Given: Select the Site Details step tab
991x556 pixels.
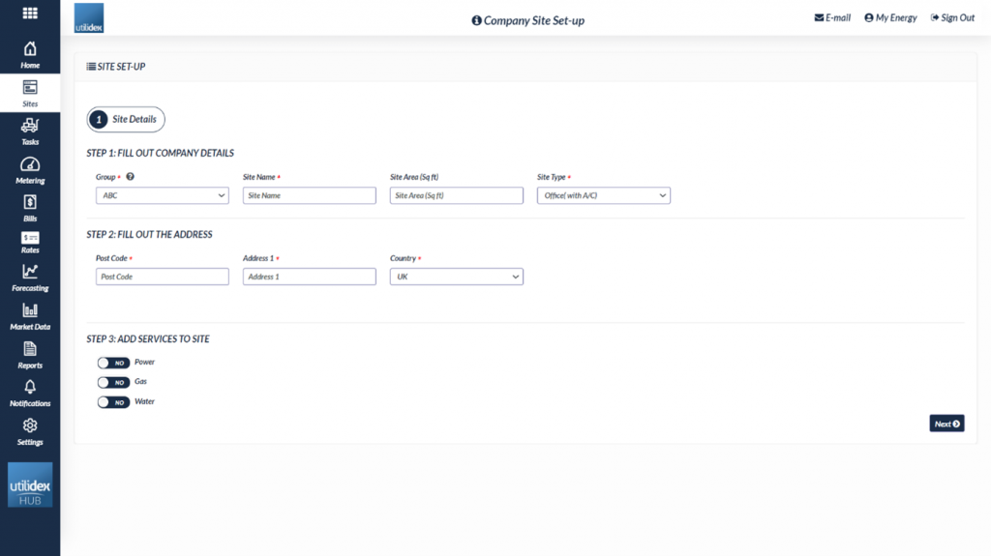Looking at the screenshot, I should click(126, 120).
